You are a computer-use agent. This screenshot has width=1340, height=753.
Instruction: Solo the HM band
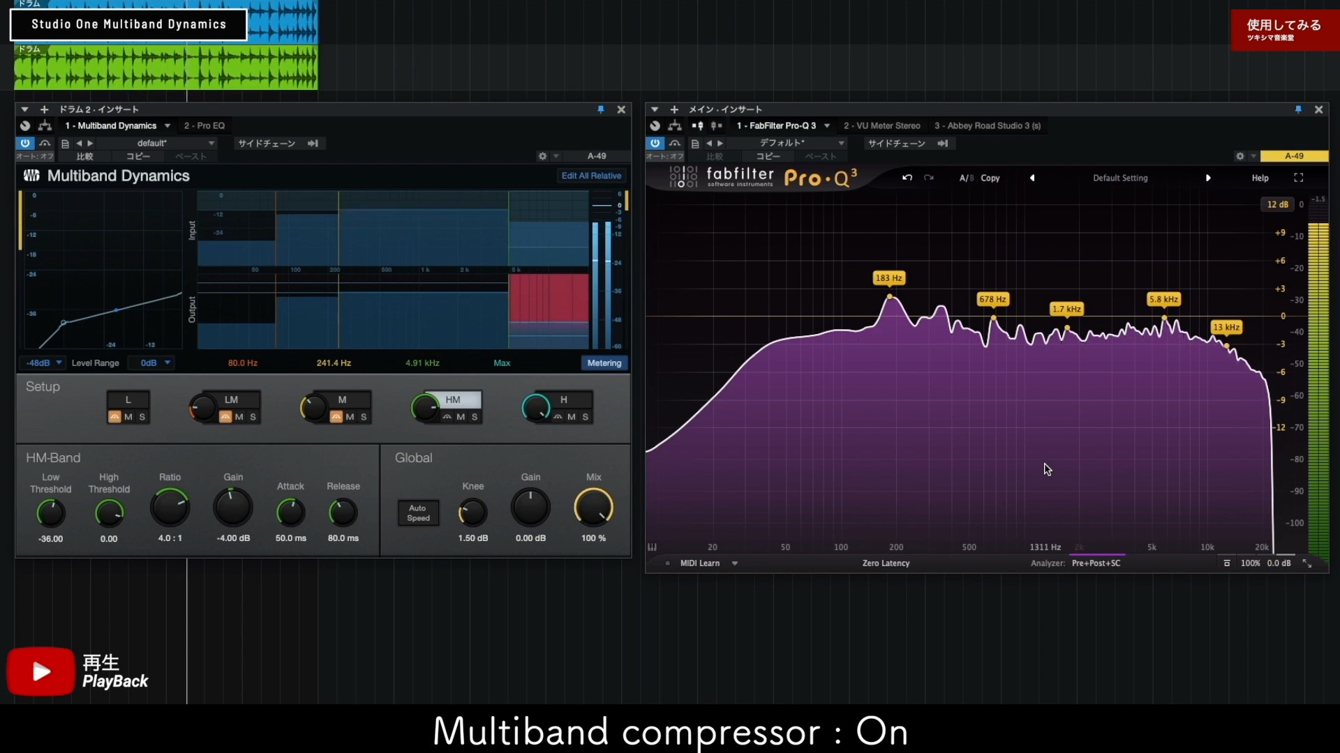point(475,417)
